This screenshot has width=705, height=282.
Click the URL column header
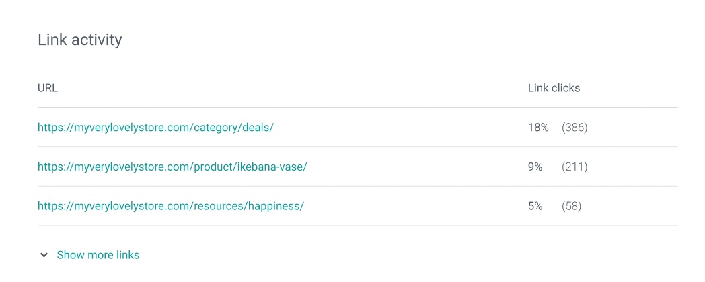48,88
